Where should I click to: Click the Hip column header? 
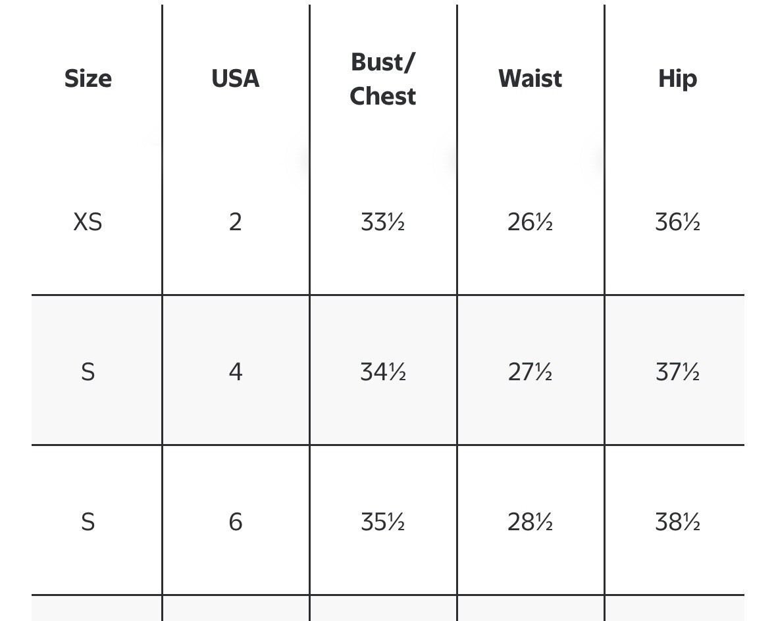[677, 79]
